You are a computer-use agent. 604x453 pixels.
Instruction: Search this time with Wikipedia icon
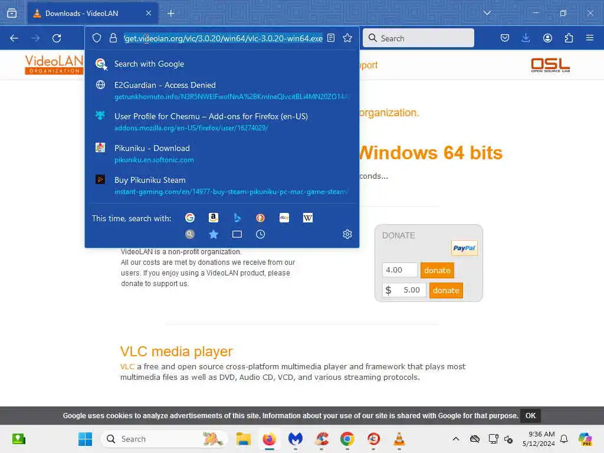point(308,218)
